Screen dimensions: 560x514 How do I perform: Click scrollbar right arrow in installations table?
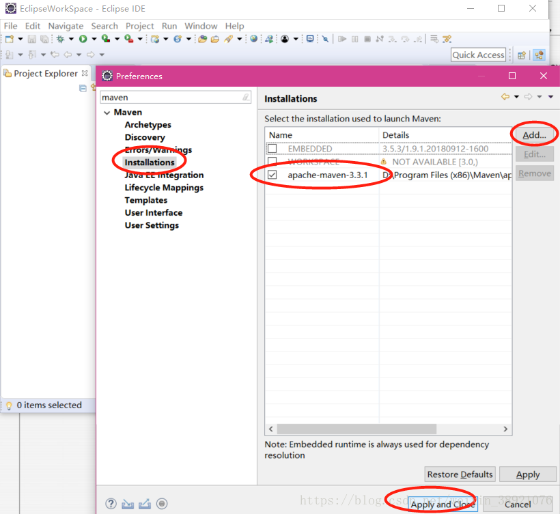[505, 429]
